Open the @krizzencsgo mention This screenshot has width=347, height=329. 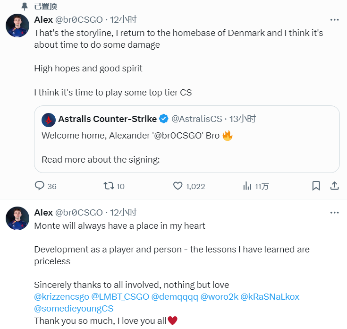(x=61, y=297)
